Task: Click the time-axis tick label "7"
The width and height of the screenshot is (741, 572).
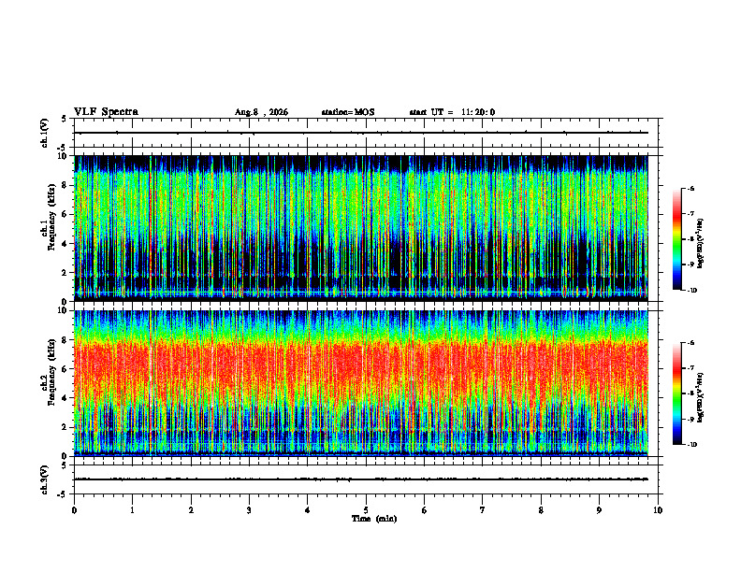Action: (x=483, y=510)
